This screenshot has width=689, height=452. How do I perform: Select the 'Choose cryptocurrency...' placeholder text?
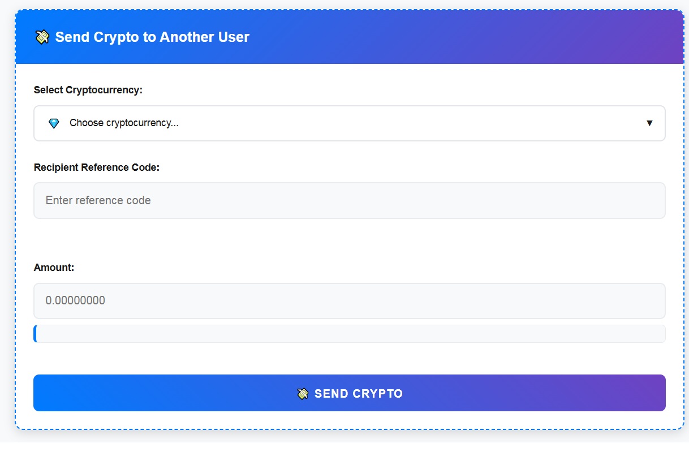(x=124, y=123)
